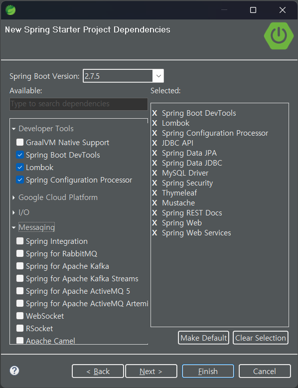Viewport: 298px width, 388px height.
Task: Remove Spring Data JPA using its X
Action: (x=154, y=153)
